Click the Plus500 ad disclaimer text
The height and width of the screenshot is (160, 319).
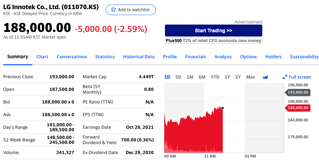point(213,41)
